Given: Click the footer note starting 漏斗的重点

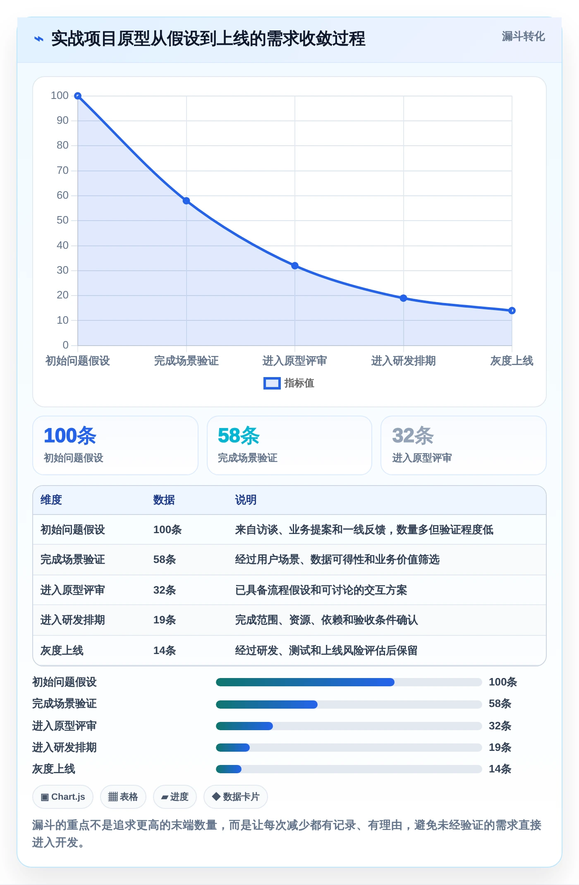Looking at the screenshot, I should 287,834.
